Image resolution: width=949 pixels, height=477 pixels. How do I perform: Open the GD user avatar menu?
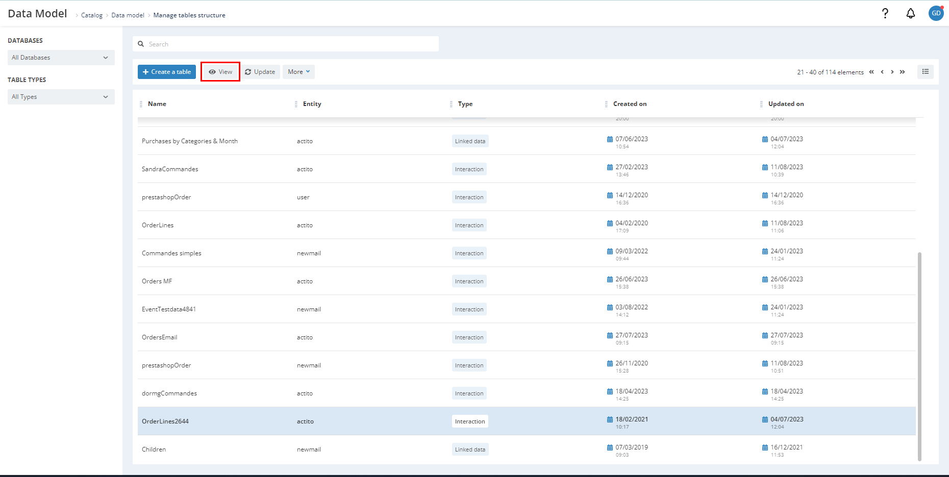936,13
